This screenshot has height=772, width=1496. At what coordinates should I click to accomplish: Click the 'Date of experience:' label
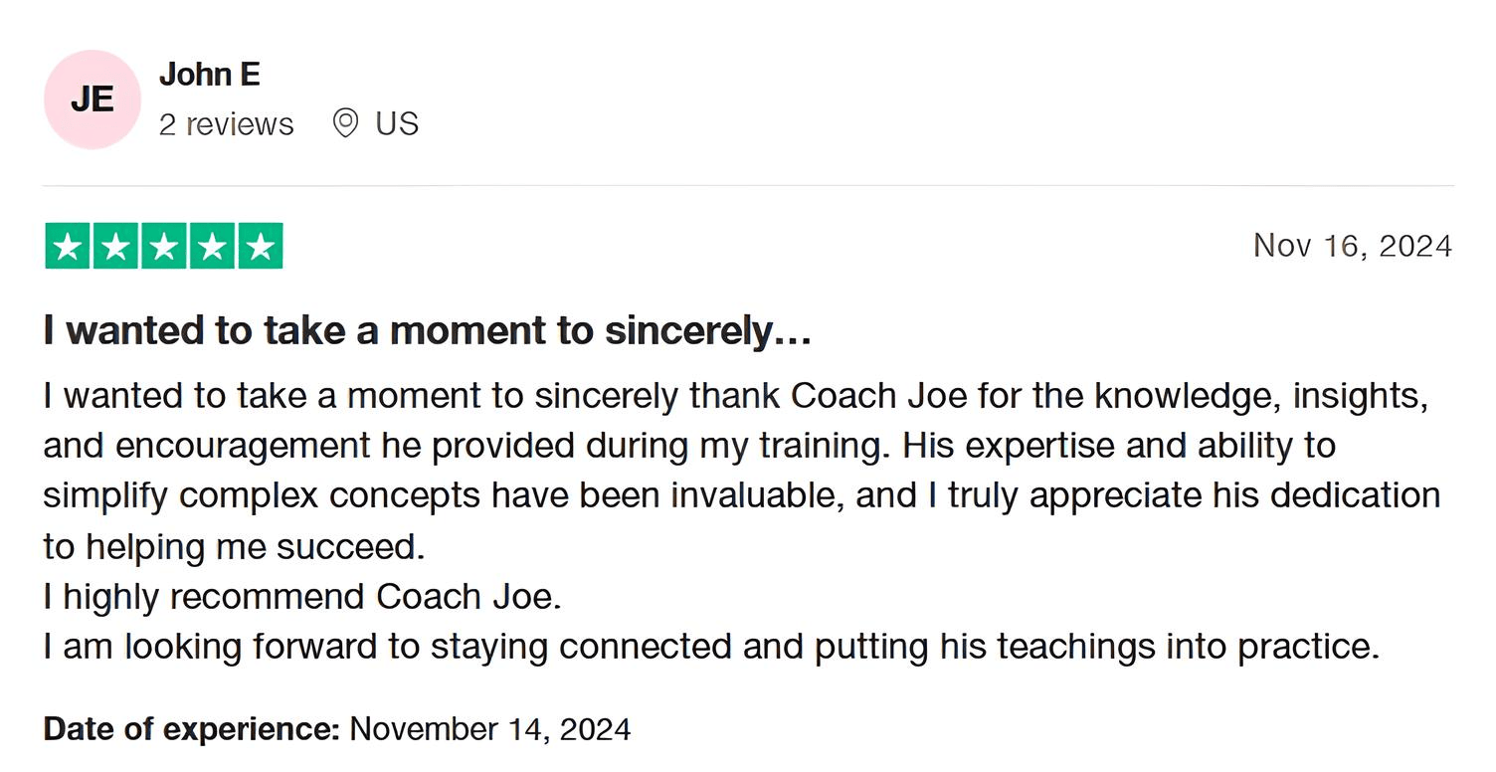(x=192, y=729)
